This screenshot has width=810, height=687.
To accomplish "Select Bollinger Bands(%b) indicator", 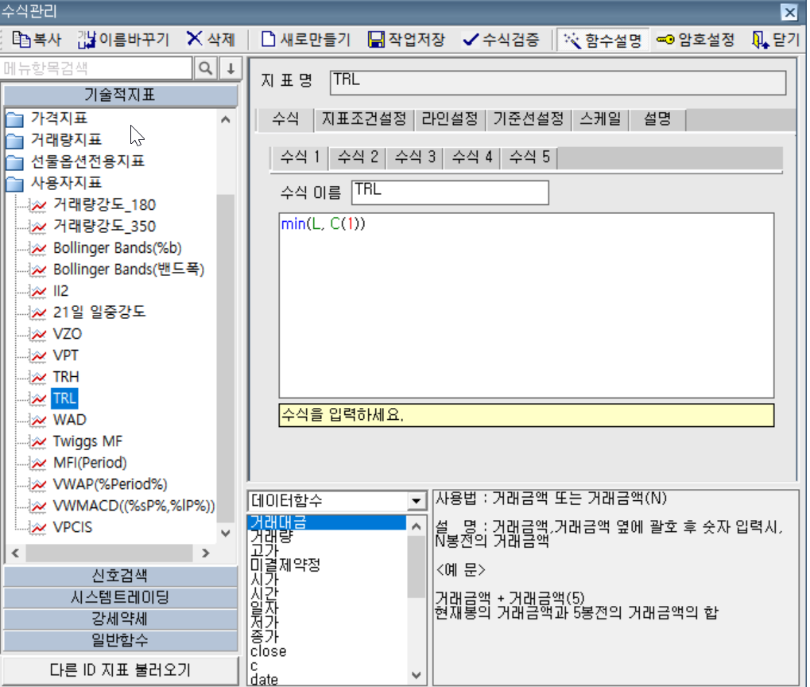I will click(x=118, y=248).
